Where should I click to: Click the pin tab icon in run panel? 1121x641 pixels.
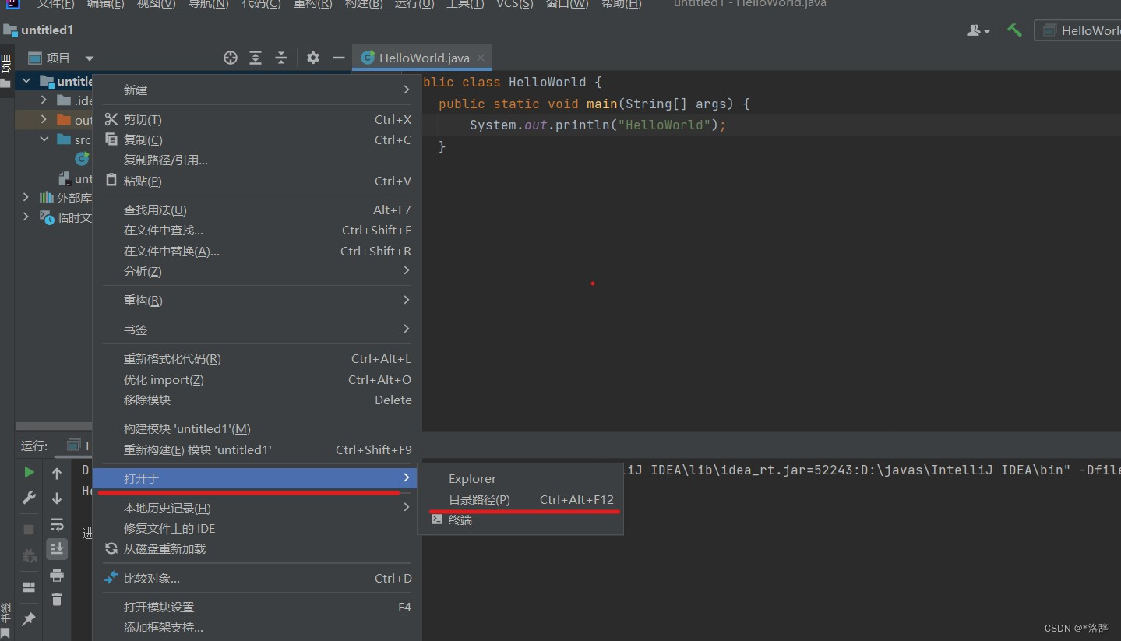[29, 618]
